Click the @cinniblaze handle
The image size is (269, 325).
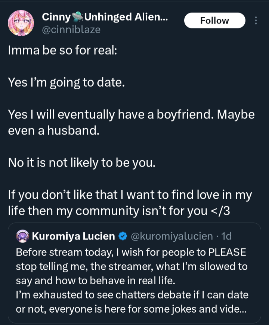click(x=71, y=30)
